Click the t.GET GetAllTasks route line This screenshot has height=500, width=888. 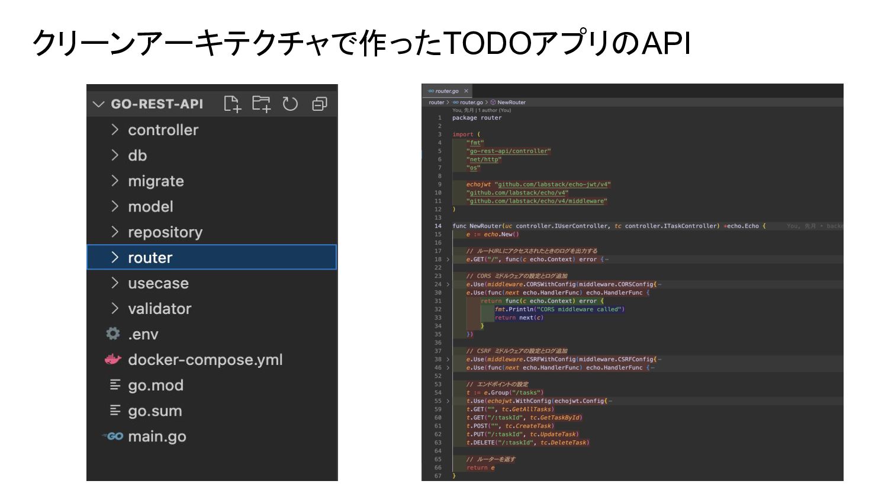tap(510, 409)
